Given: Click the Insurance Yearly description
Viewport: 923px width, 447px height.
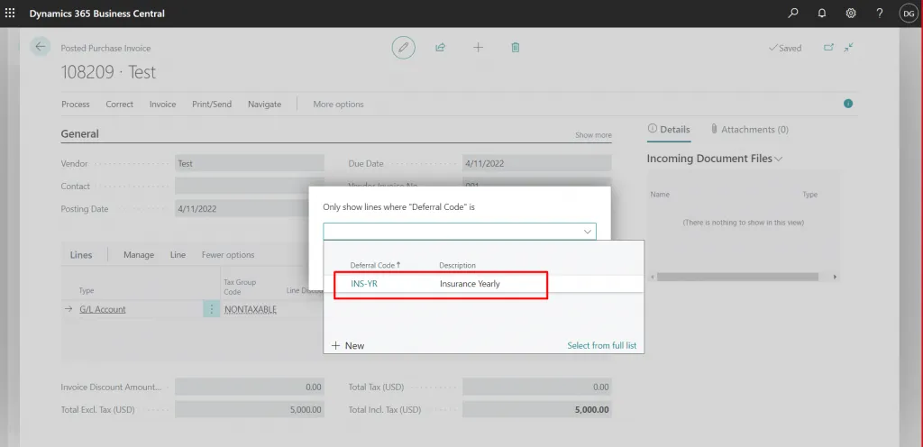Looking at the screenshot, I should [x=470, y=284].
